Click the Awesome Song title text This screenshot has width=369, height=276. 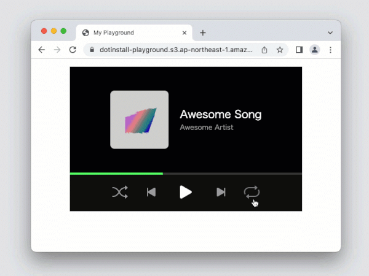pos(221,115)
